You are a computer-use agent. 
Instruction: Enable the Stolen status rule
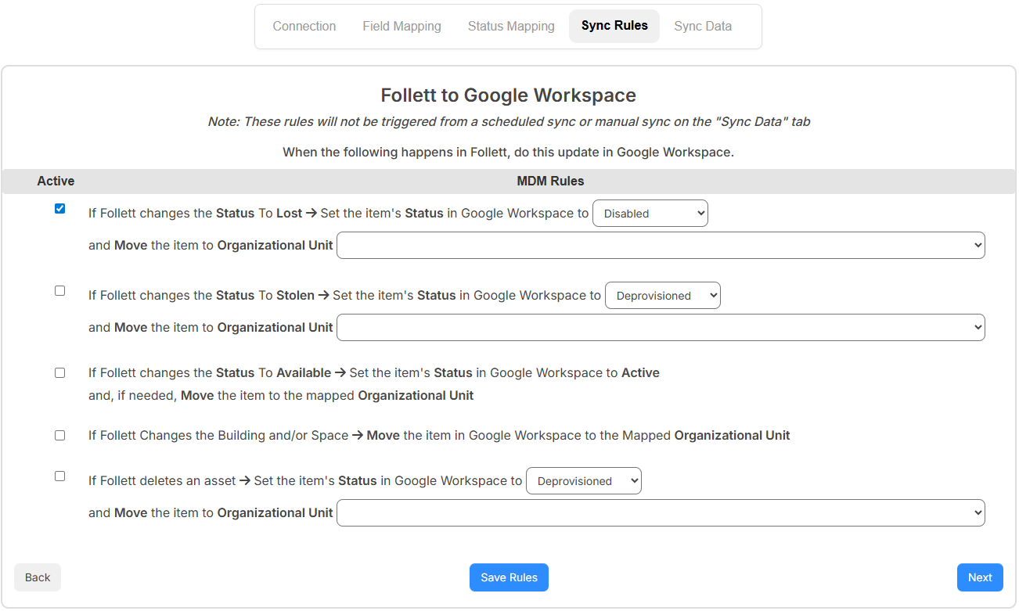coord(59,290)
